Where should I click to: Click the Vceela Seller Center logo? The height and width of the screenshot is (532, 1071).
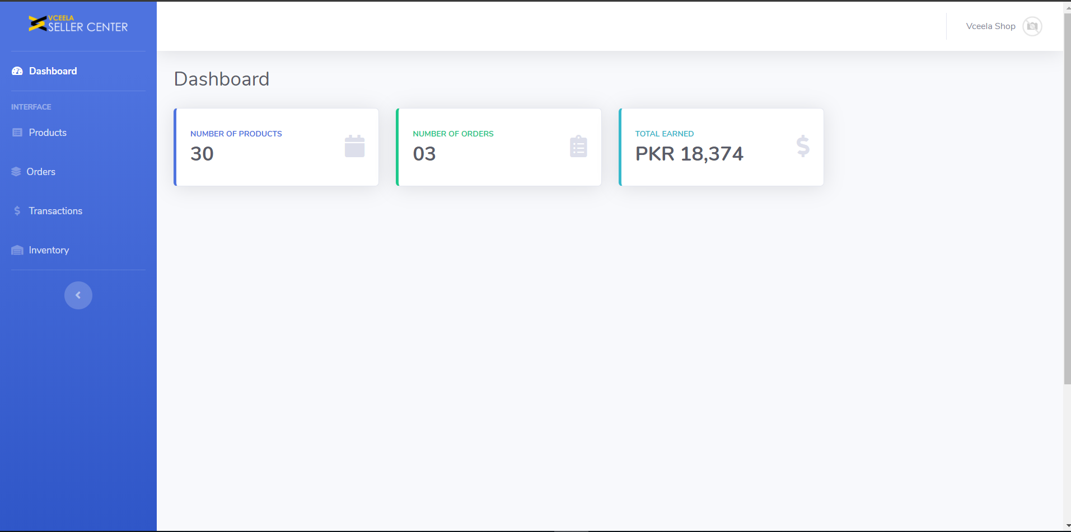coord(78,24)
